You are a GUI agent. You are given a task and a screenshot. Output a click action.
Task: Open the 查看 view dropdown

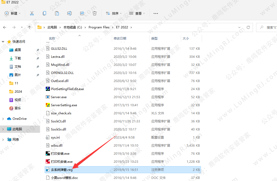click(x=137, y=13)
